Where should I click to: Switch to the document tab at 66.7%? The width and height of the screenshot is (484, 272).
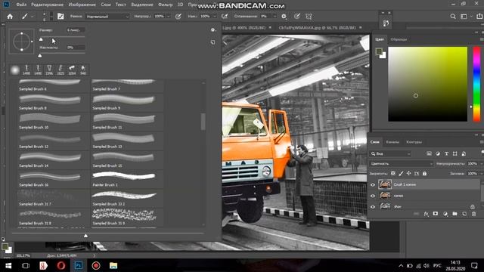[317, 27]
